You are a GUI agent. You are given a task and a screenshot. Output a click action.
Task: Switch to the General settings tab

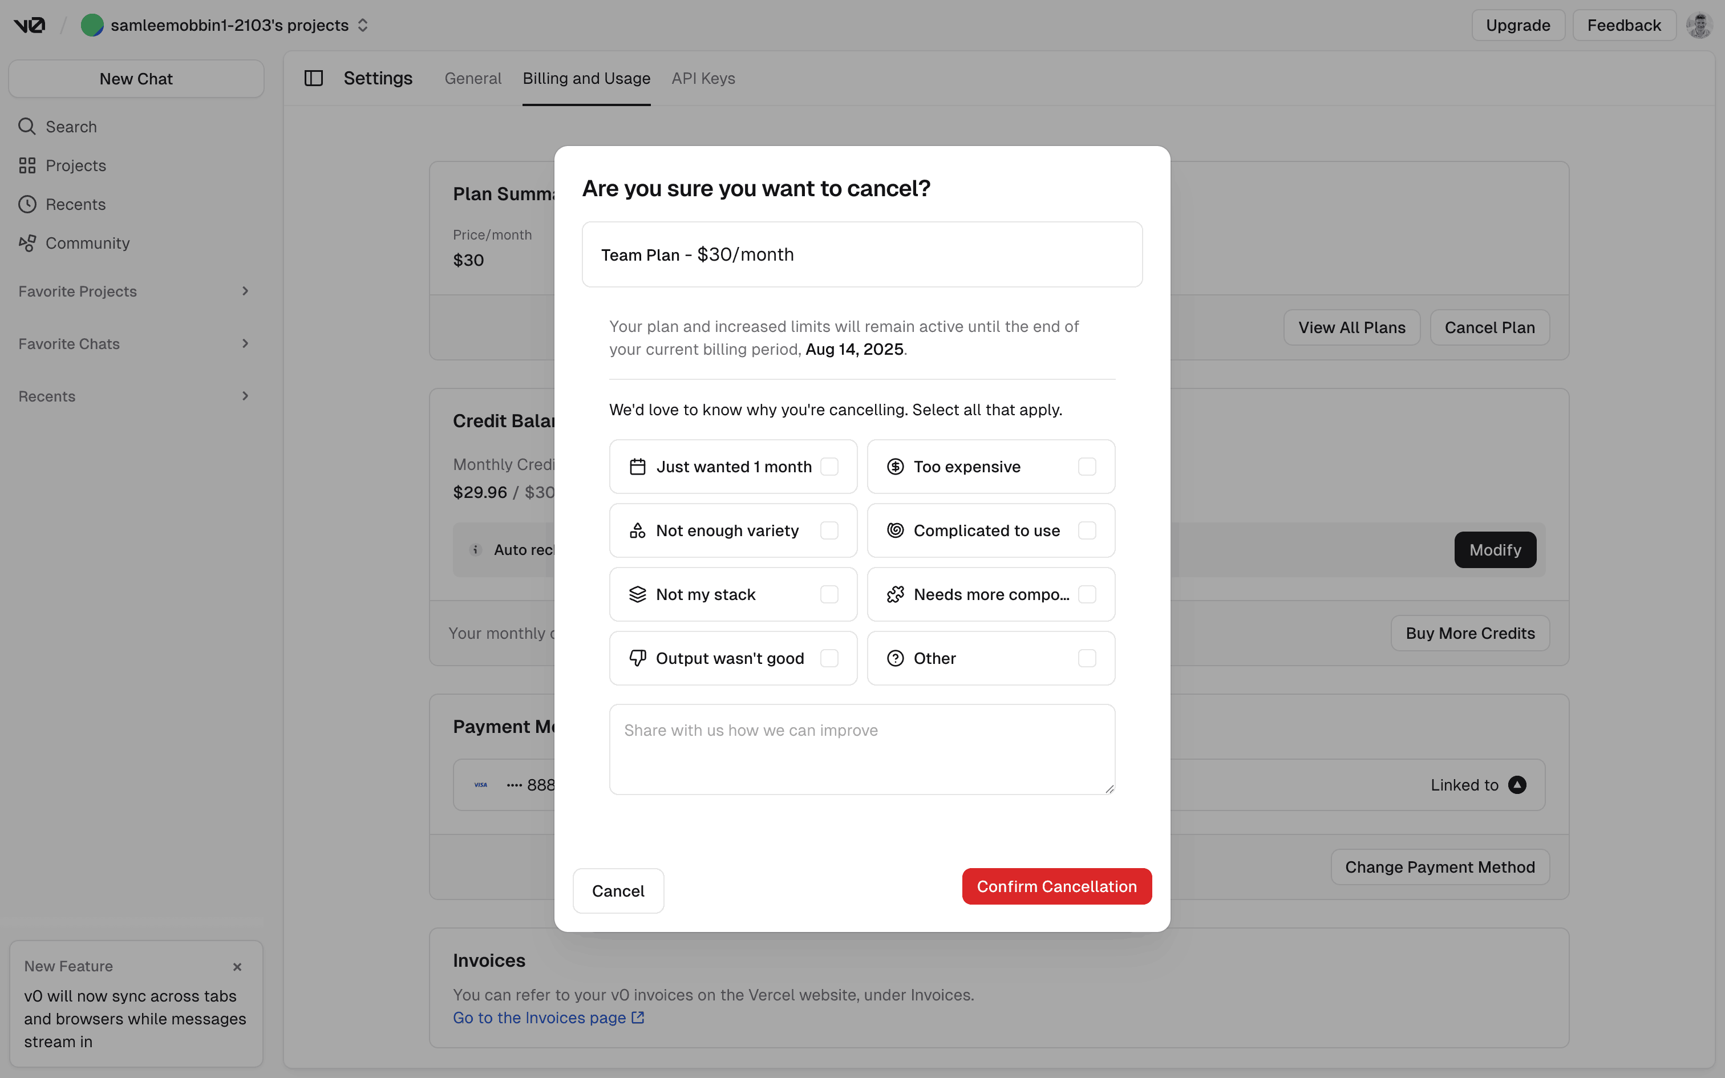point(472,79)
